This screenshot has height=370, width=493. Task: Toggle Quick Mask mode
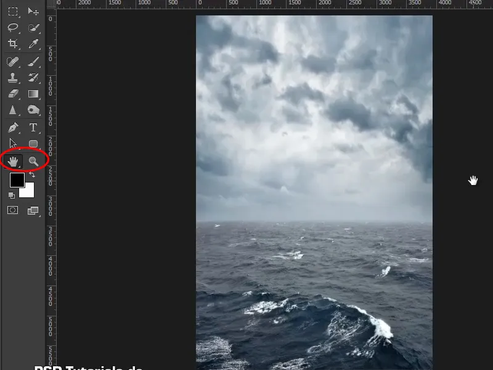(12, 210)
